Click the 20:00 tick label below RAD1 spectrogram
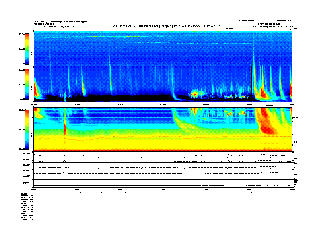Screen dimensions: 315x243 click(249, 104)
